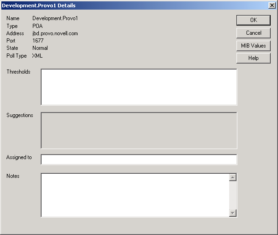Place cursor in the Assigned to field
The width and height of the screenshot is (278, 235).
tap(139, 160)
